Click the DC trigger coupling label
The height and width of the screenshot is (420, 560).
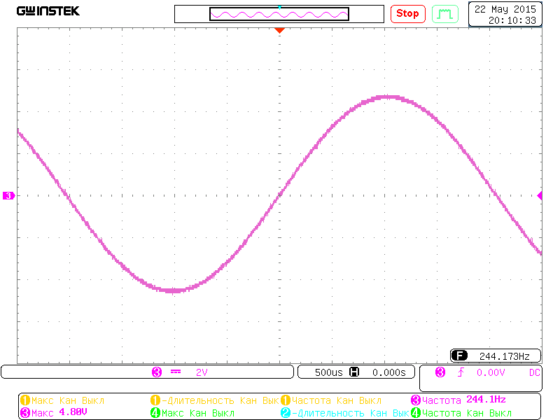tap(535, 372)
